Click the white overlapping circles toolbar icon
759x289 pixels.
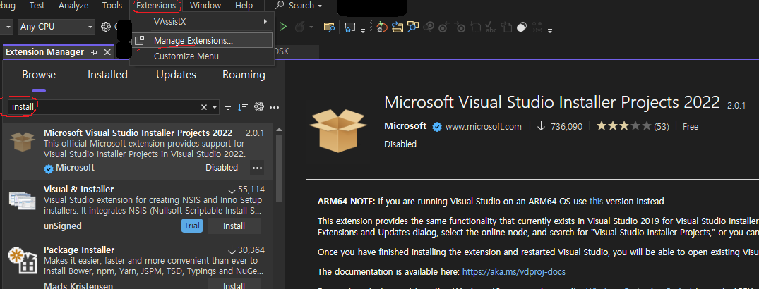(521, 27)
